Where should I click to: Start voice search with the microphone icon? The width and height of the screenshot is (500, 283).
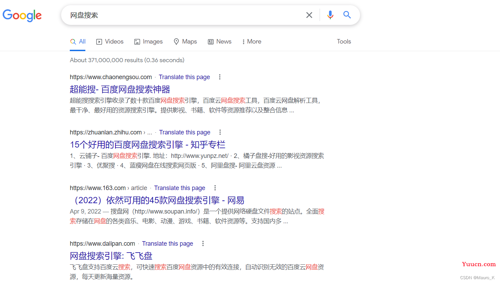click(x=330, y=15)
